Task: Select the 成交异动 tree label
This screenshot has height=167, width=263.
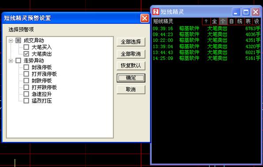Action: 34,41
